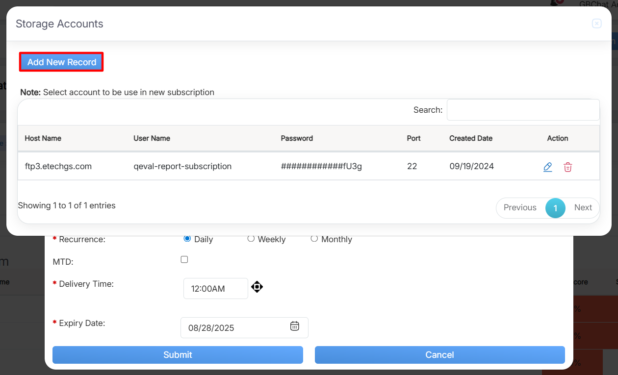Sort table by User Name column

[x=152, y=138]
